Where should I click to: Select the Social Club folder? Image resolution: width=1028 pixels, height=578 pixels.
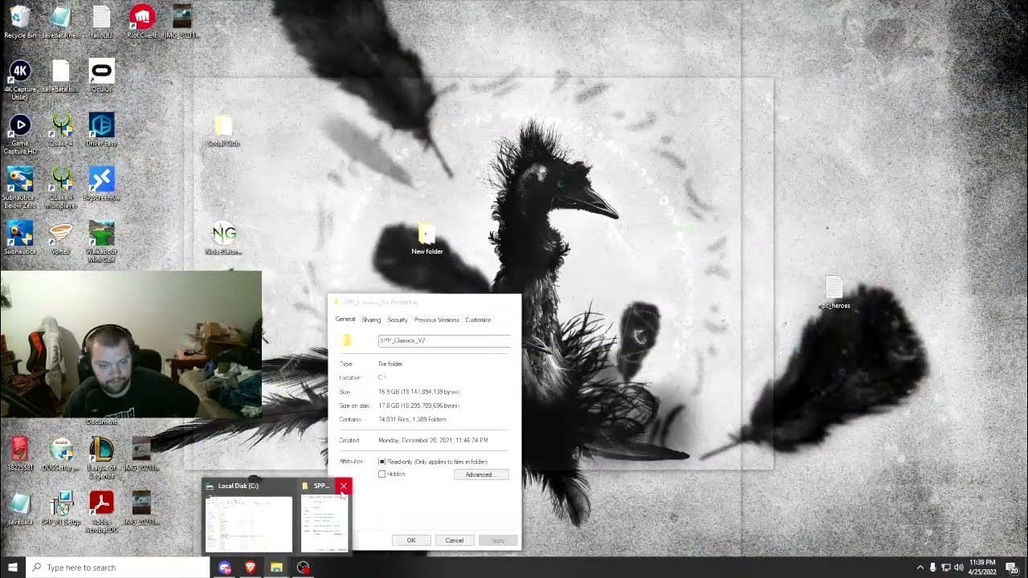(x=223, y=131)
